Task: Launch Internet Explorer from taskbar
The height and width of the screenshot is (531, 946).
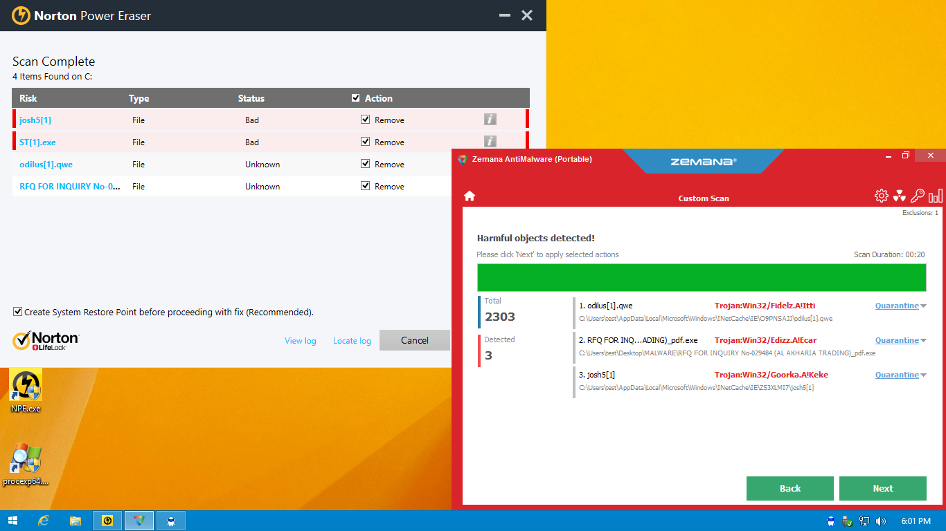Action: pyautogui.click(x=44, y=521)
